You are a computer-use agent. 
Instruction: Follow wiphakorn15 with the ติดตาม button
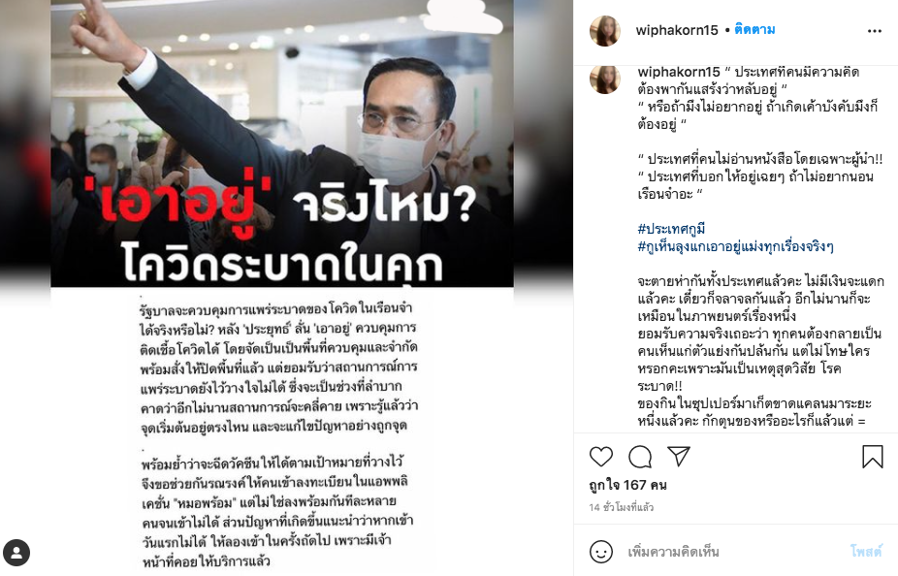(754, 30)
